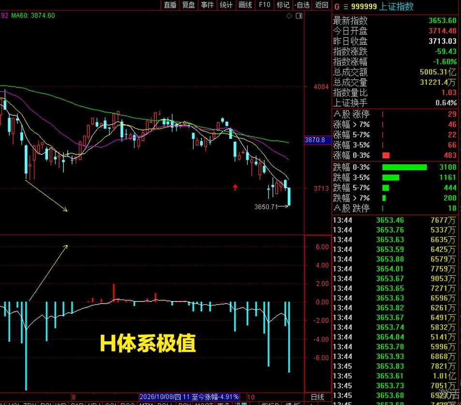Image resolution: width=461 pixels, height=405 pixels.
Task: Click the 上证换手 value 0.64%
Action: [x=446, y=103]
